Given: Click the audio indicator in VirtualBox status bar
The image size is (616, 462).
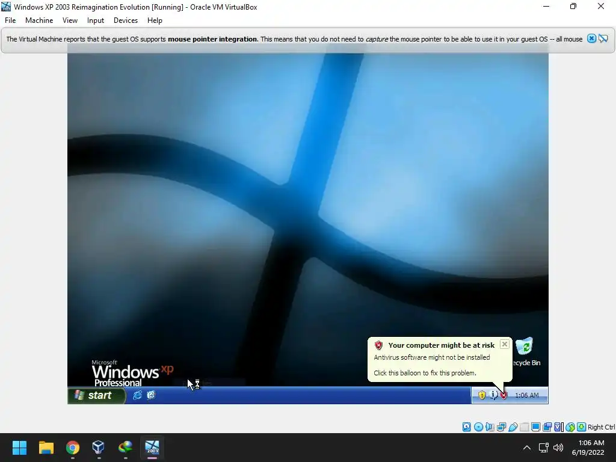Looking at the screenshot, I should 490,427.
